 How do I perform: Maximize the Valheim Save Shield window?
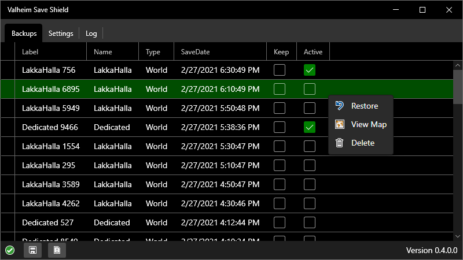[422, 10]
